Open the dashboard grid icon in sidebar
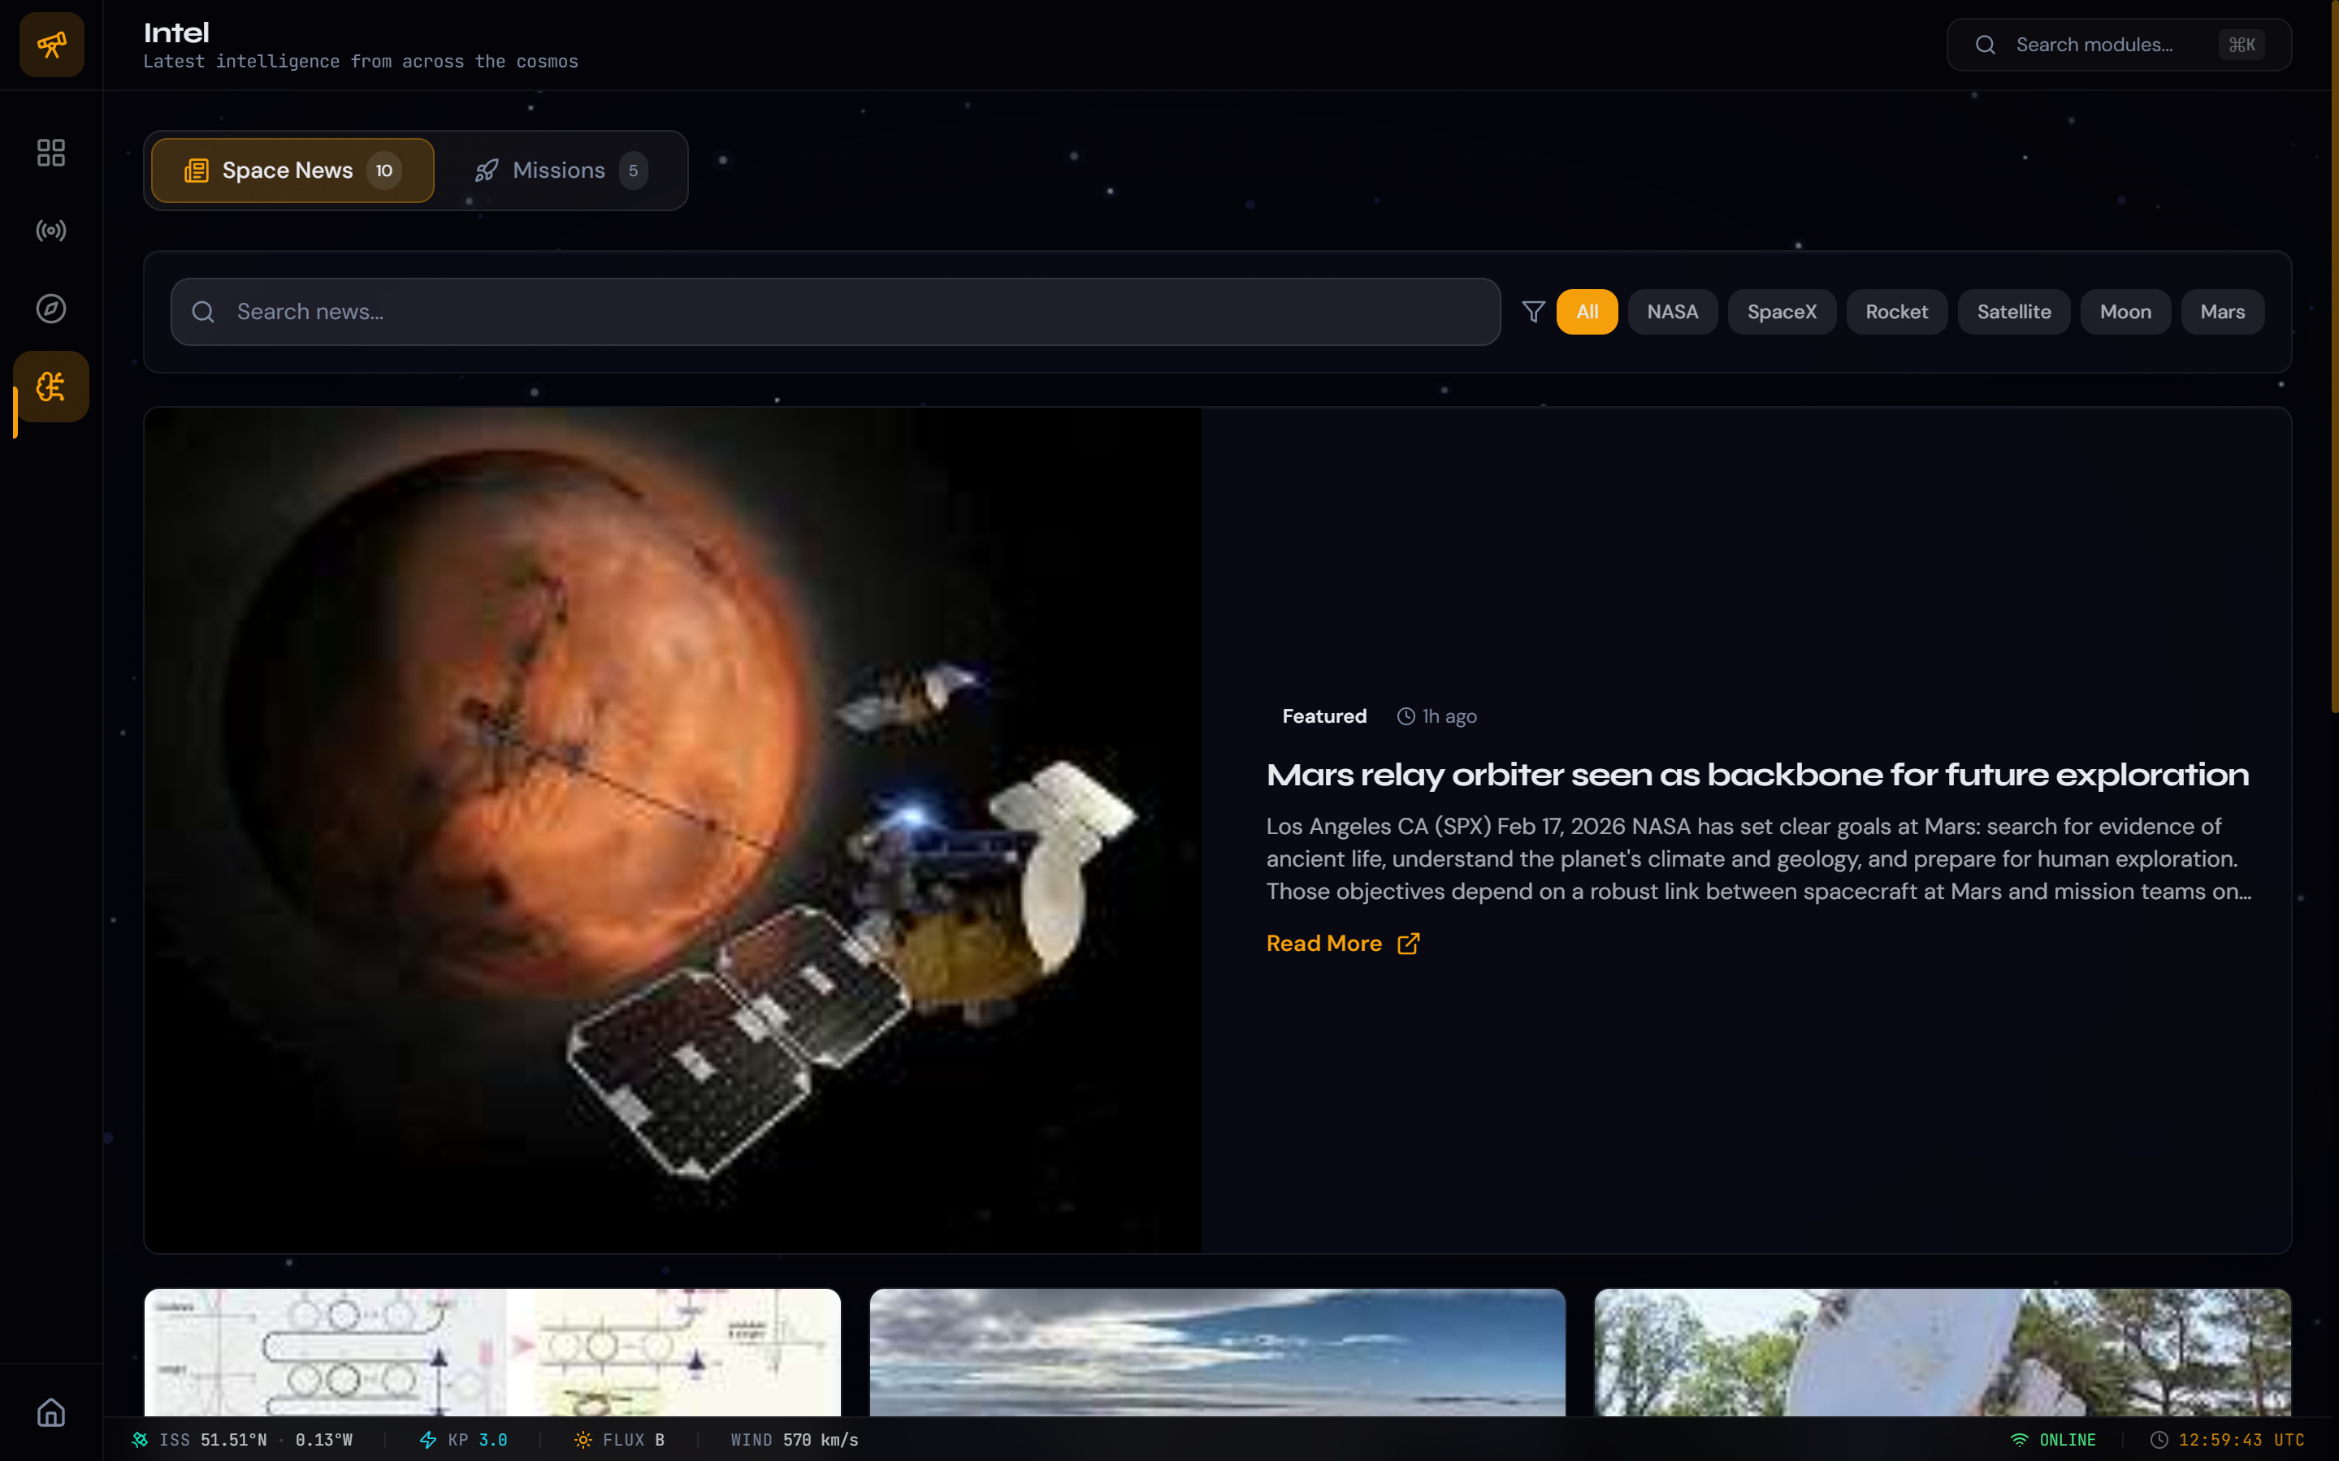 (51, 153)
